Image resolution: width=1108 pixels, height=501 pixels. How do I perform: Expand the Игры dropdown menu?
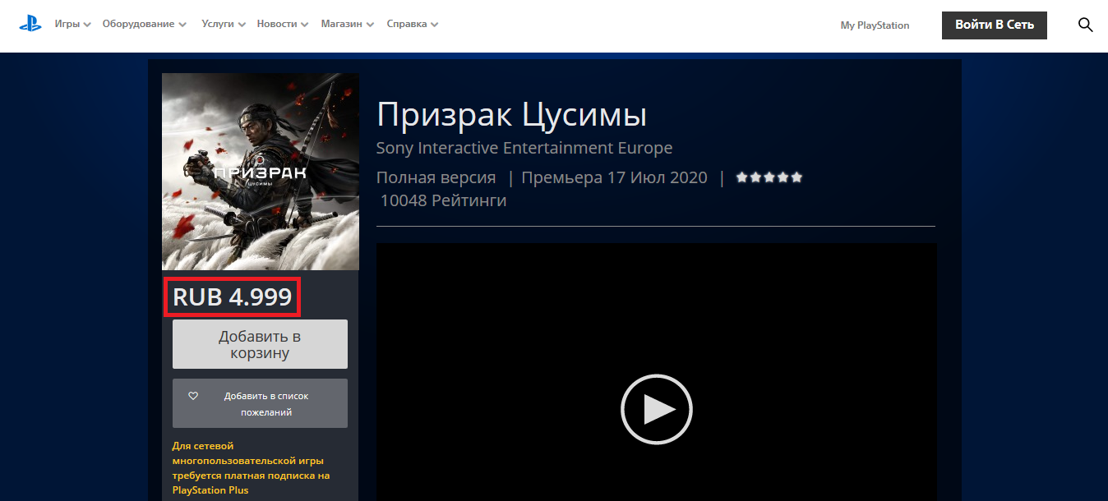pyautogui.click(x=72, y=25)
